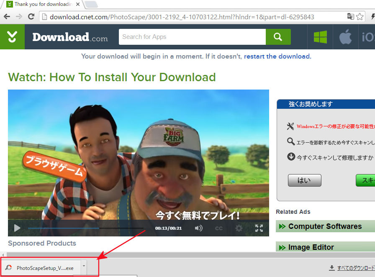
Task: Reload the page with the refresh icon
Action: (31, 16)
